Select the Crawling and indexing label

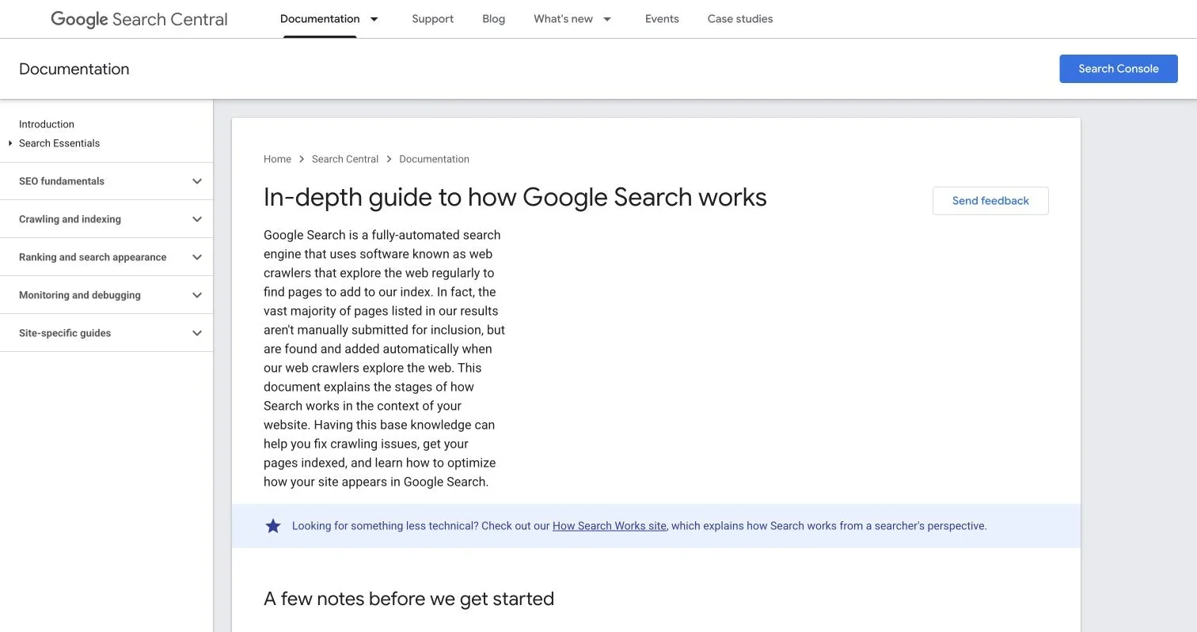70,219
